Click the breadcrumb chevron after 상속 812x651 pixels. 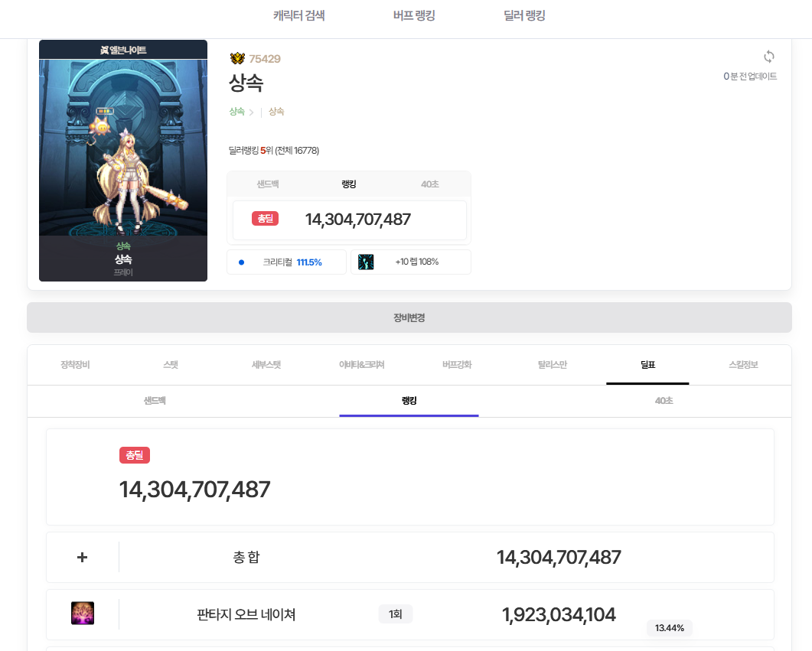251,112
